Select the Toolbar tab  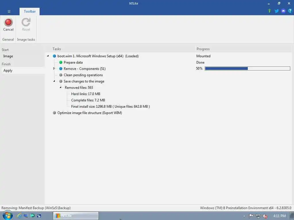30,11
